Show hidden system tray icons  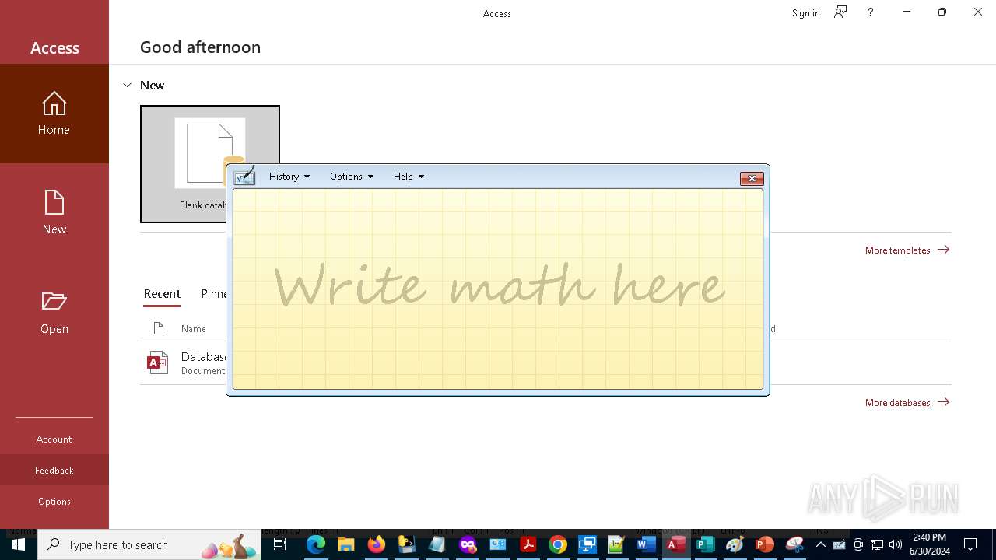coord(820,544)
